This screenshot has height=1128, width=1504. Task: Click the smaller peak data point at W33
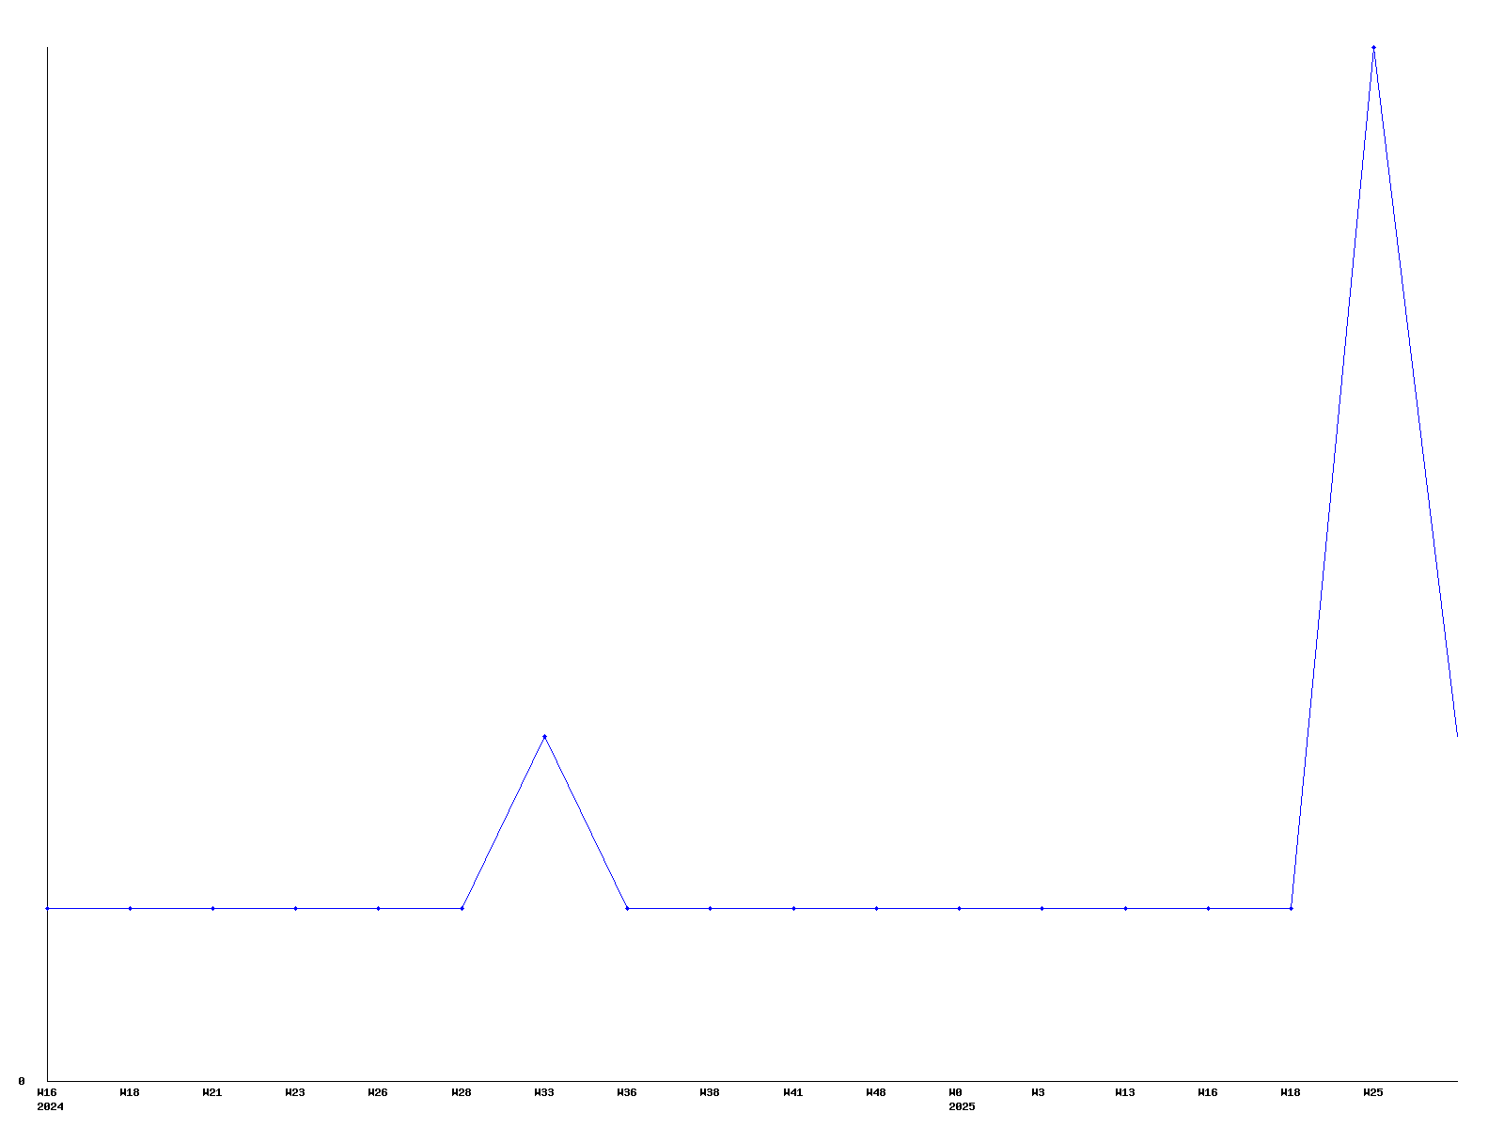point(544,736)
